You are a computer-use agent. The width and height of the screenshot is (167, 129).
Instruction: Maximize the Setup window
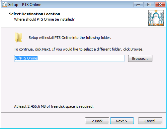tap(149, 5)
